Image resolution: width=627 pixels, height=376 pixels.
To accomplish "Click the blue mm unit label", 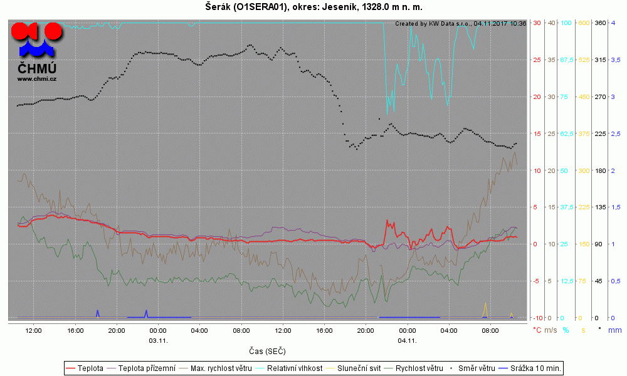I will [614, 330].
